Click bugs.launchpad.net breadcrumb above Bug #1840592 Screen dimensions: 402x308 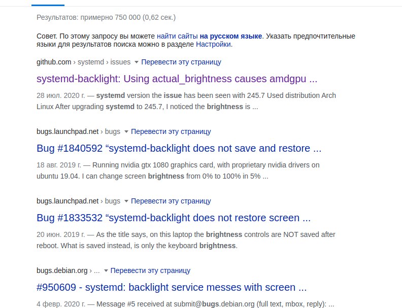[78, 131]
